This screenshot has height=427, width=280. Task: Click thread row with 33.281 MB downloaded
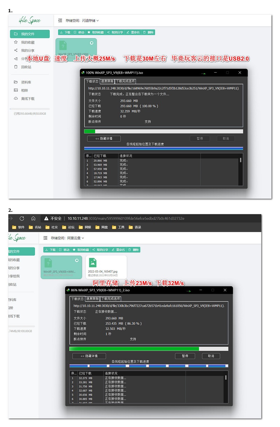pos(147,382)
